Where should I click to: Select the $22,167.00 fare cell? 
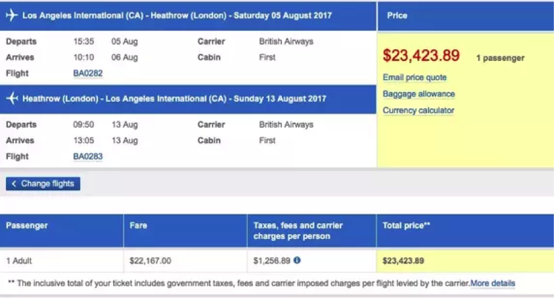(150, 261)
